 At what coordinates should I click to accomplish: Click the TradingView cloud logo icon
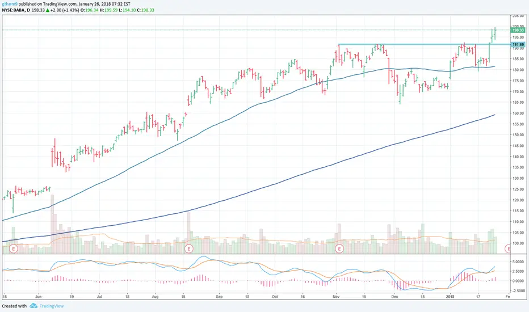[x=33, y=306]
